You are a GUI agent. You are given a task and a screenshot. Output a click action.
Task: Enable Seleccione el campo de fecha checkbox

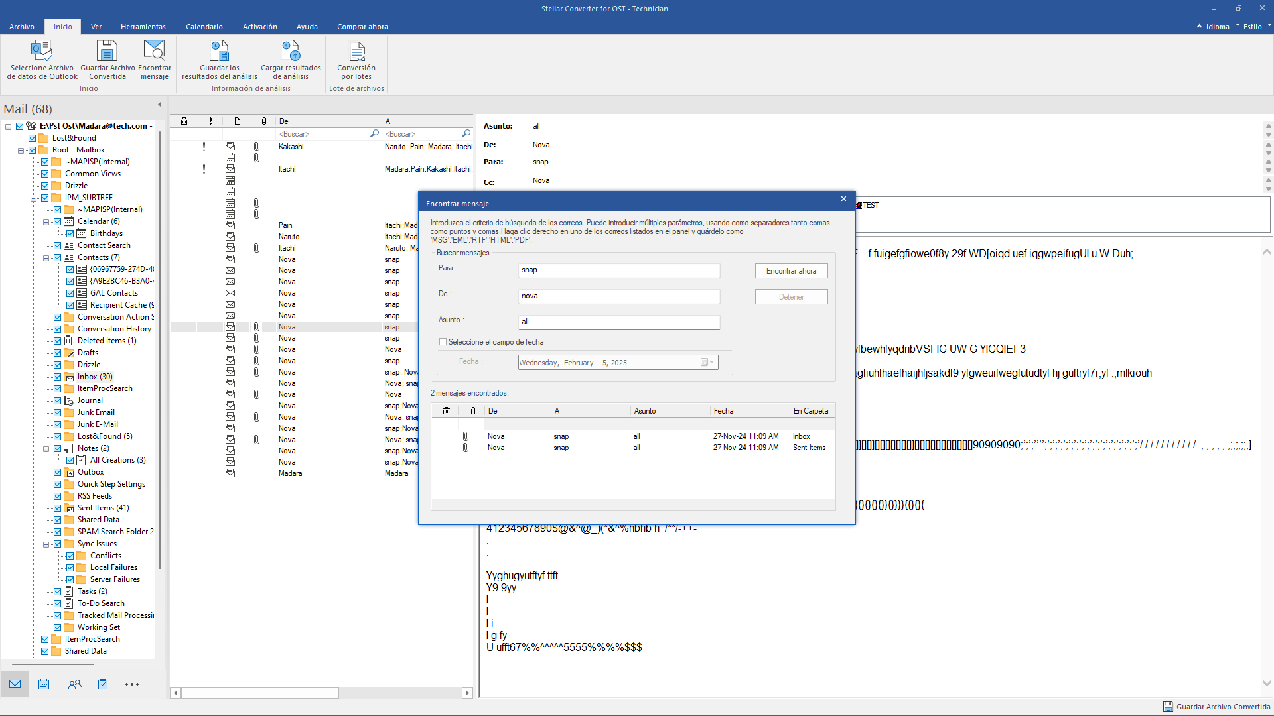[x=443, y=342]
